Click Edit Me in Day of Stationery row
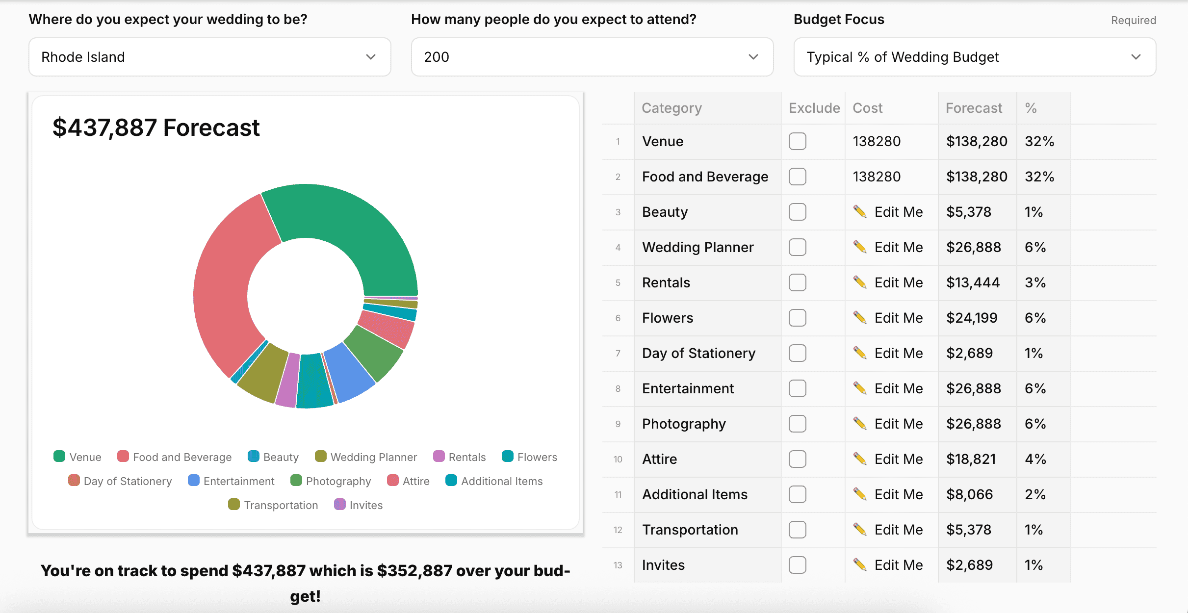1188x613 pixels. click(x=898, y=353)
